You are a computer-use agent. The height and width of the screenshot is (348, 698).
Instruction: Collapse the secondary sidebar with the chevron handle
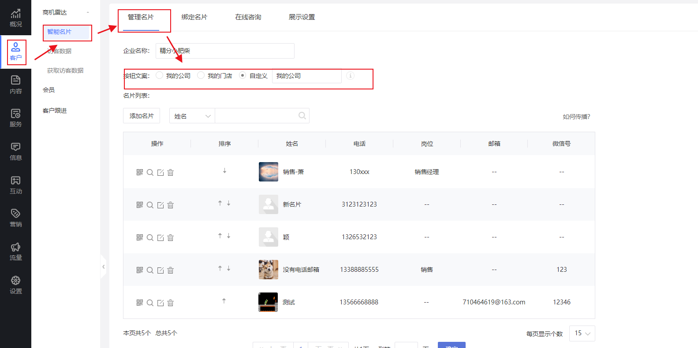tap(103, 267)
